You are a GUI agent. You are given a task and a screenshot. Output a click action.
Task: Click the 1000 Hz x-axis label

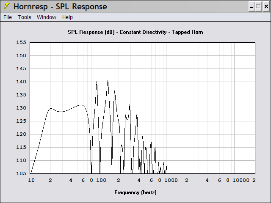click(171, 181)
